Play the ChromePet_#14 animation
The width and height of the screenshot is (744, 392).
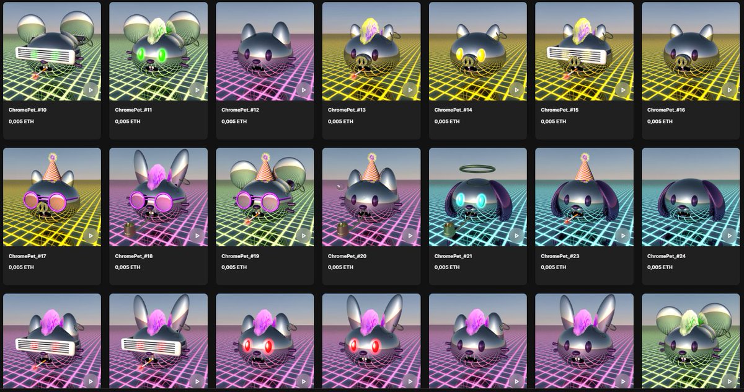pos(516,90)
